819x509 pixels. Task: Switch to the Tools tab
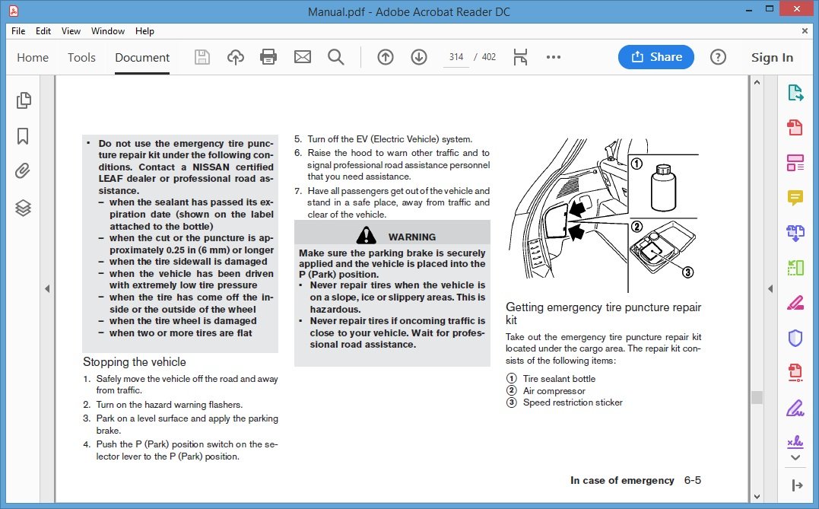pos(81,57)
